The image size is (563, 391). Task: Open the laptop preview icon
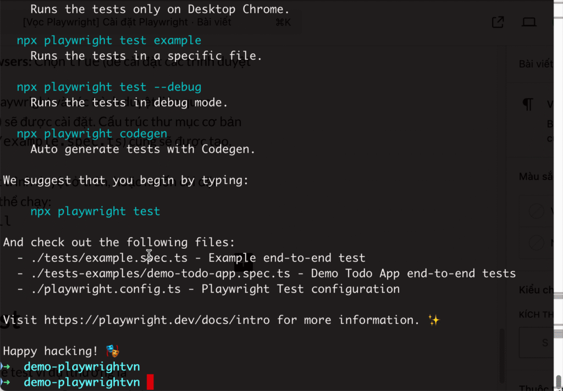[x=529, y=22]
